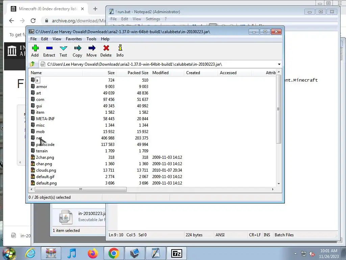Switch to Notepad2 taskbar icon
Screen dimensions: 346x260
(x=155, y=253)
